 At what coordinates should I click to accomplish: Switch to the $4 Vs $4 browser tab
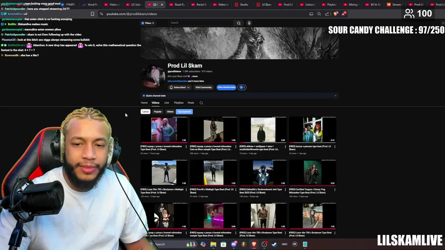click(373, 5)
